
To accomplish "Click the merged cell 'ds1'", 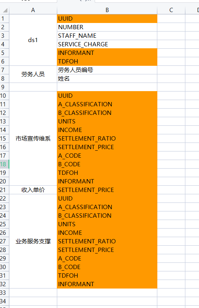I will [33, 40].
